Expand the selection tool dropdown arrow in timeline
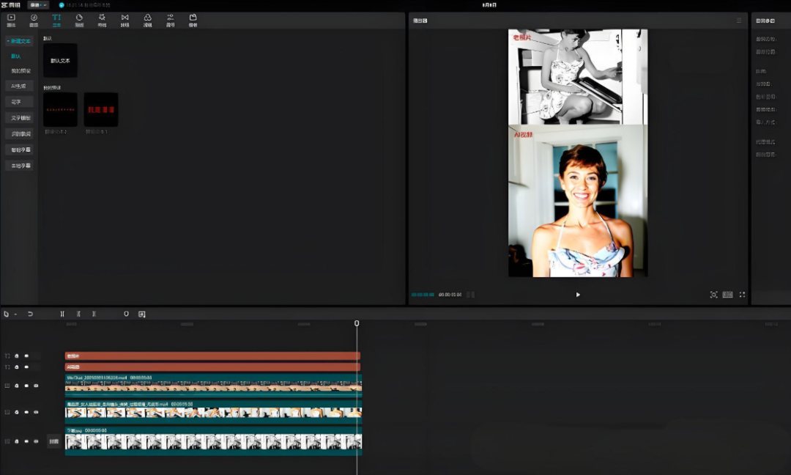Screen dimensions: 791x475 (15, 314)
